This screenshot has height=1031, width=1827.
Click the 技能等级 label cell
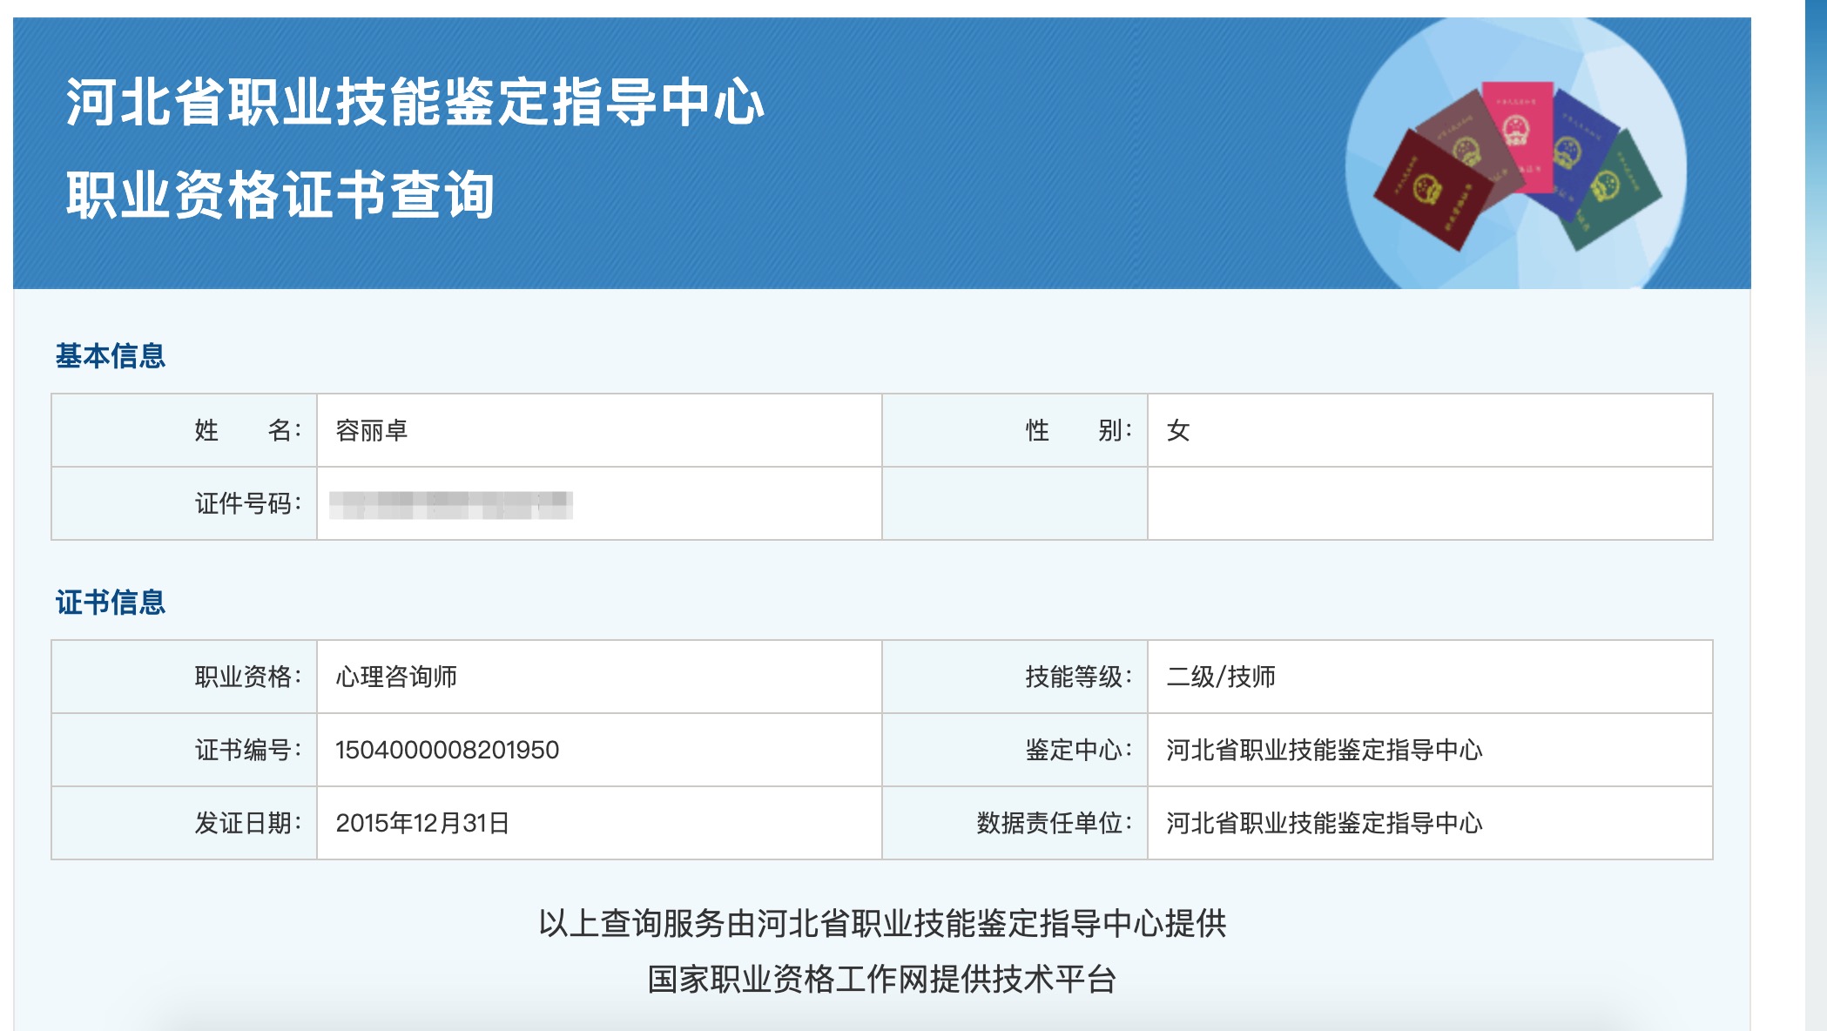coord(1015,677)
